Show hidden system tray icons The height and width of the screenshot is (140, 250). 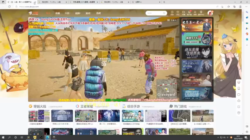point(218,138)
